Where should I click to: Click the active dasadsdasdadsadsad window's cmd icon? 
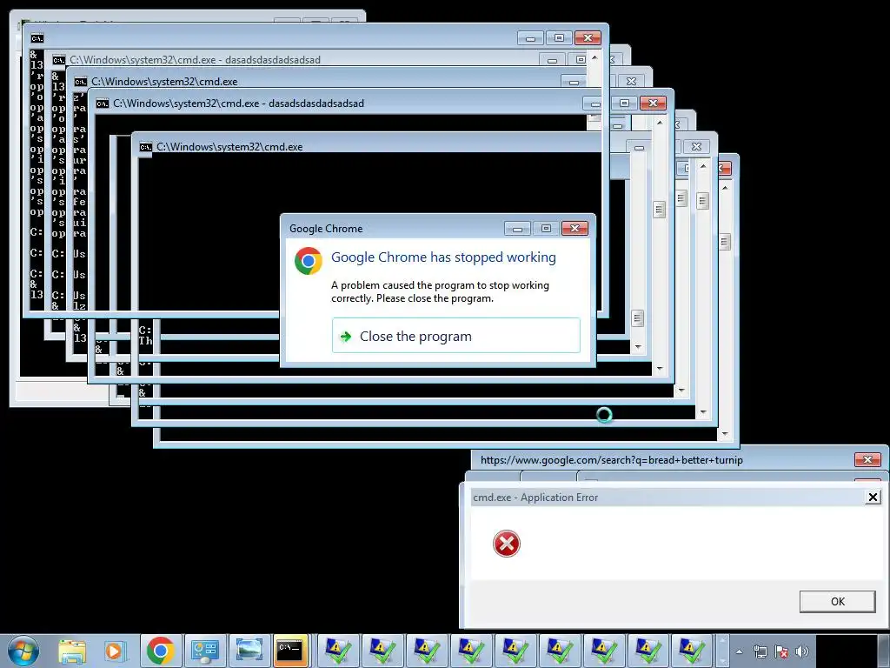(103, 104)
